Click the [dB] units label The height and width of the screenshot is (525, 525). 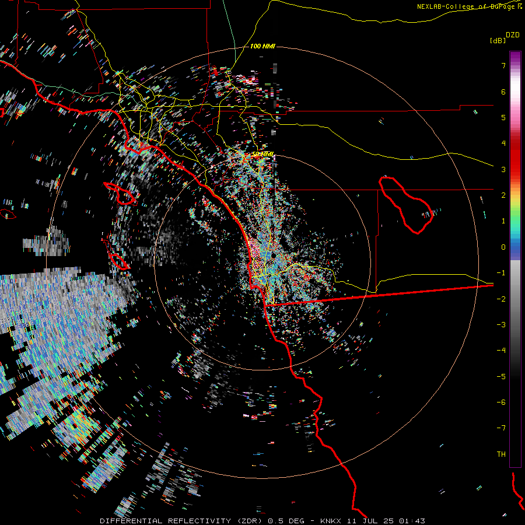point(498,40)
